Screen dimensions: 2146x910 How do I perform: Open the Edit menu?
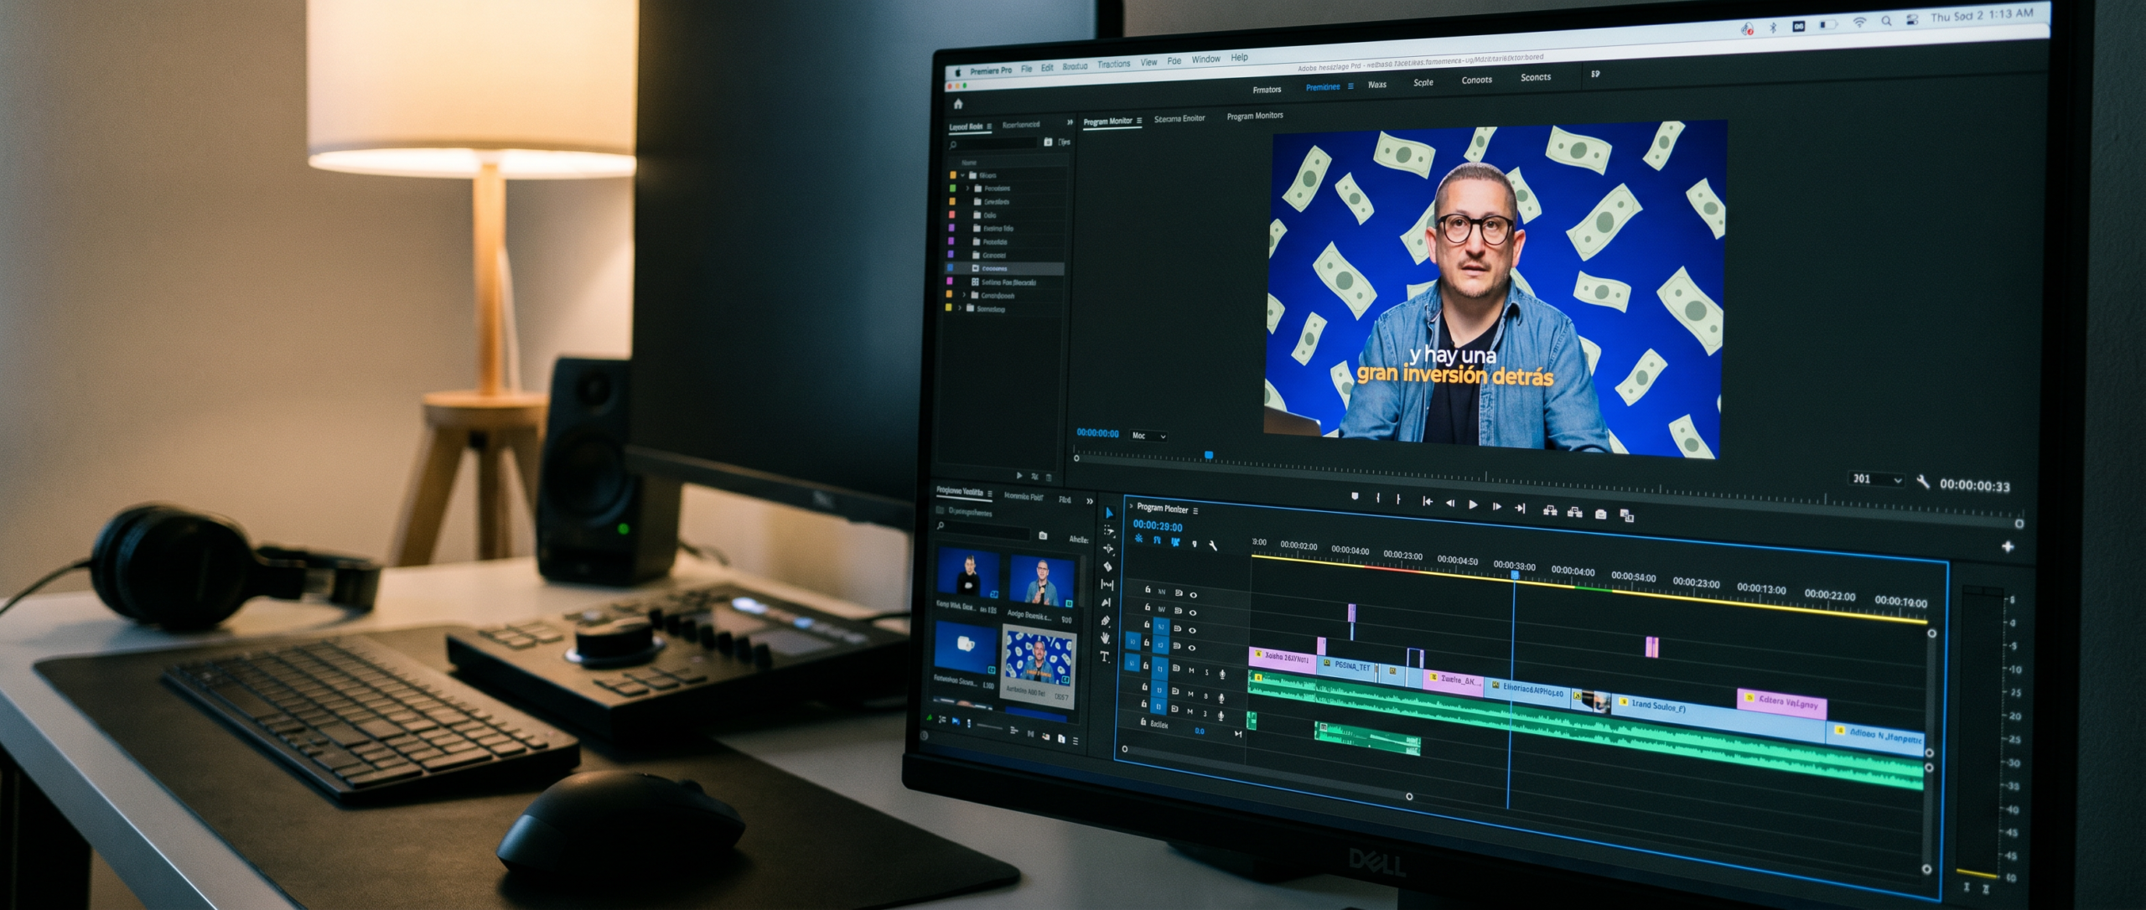coord(1047,68)
